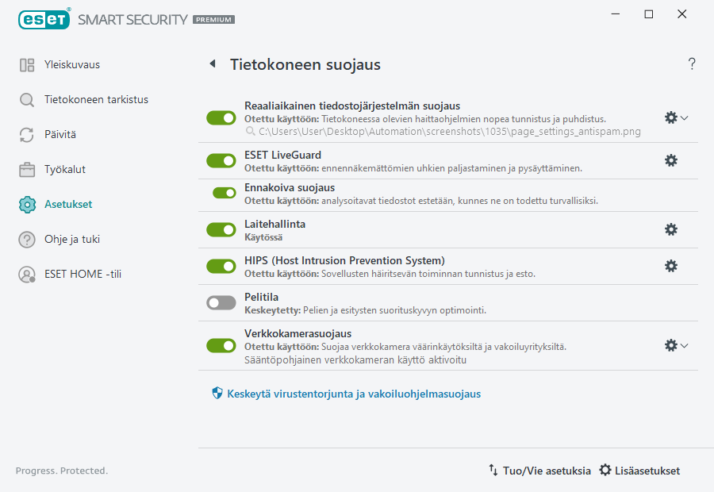Expand the Verkkokamerasuojaus gear dropdown chevron

pyautogui.click(x=685, y=345)
